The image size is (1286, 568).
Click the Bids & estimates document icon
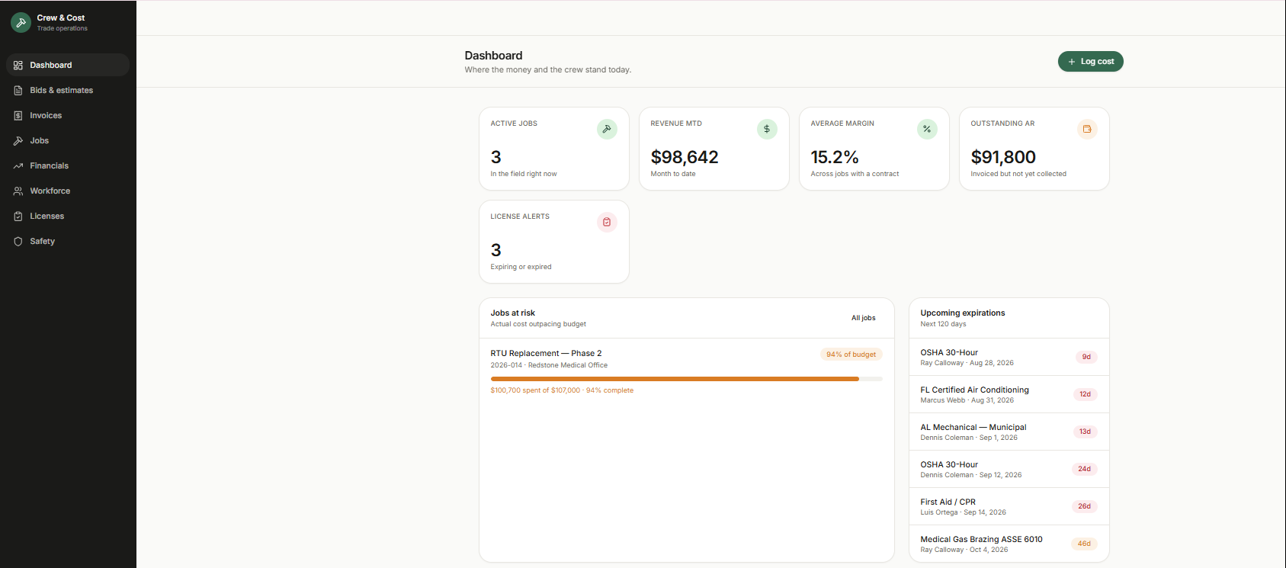[18, 91]
